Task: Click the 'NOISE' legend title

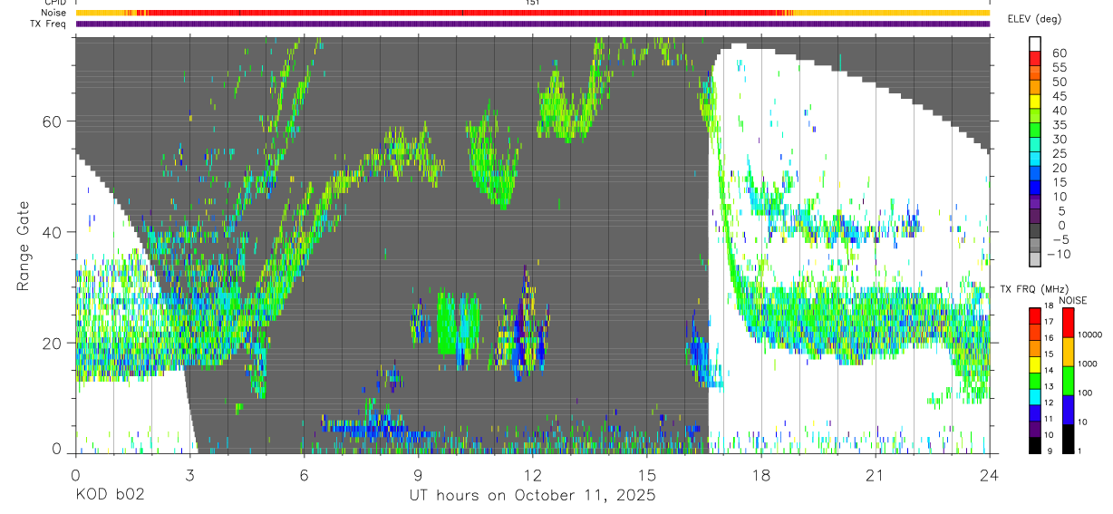Action: tap(1072, 300)
